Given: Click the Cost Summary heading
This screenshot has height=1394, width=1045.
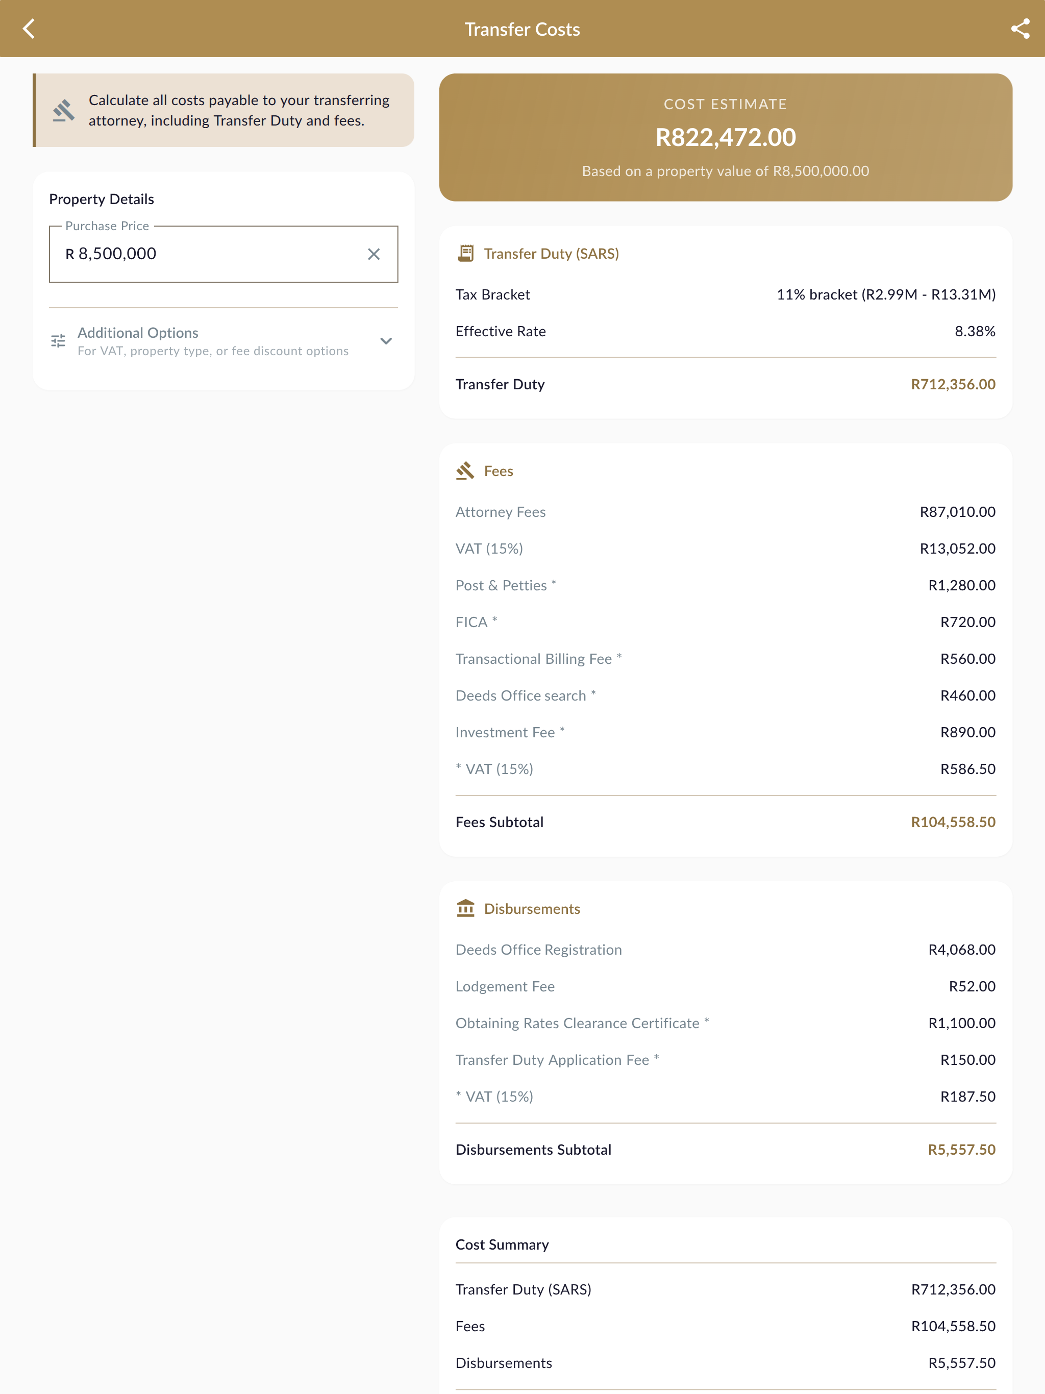Looking at the screenshot, I should tap(502, 1244).
